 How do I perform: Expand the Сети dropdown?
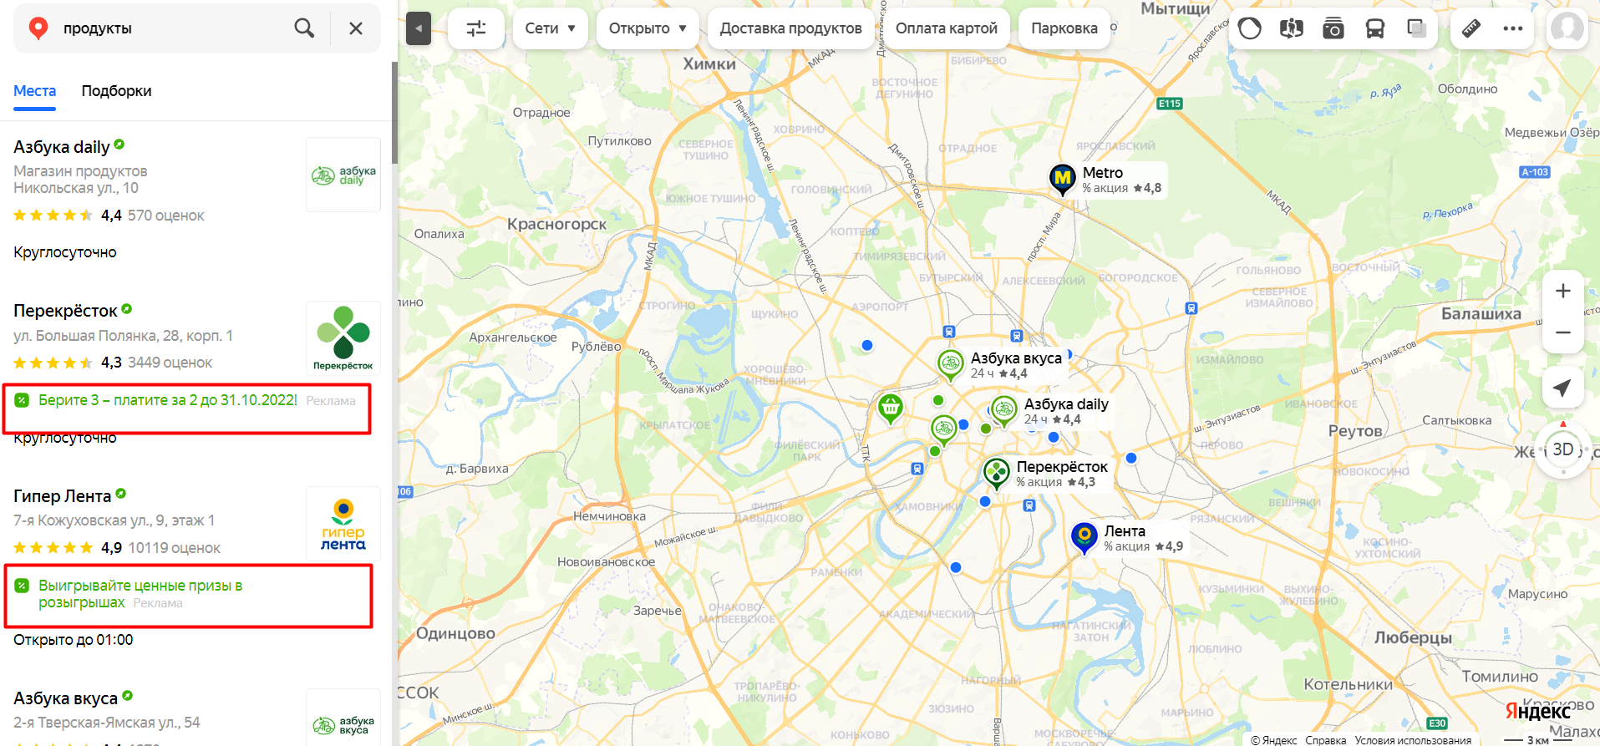tap(551, 28)
